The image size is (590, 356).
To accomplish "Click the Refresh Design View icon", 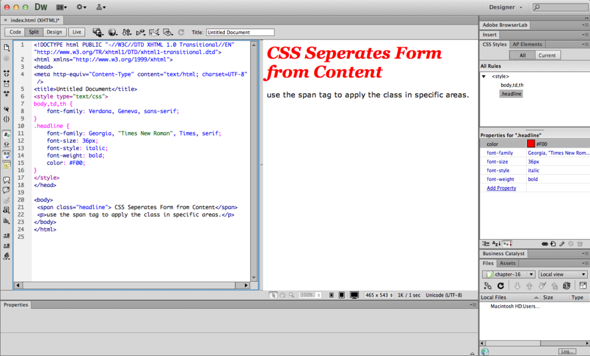I will [181, 32].
